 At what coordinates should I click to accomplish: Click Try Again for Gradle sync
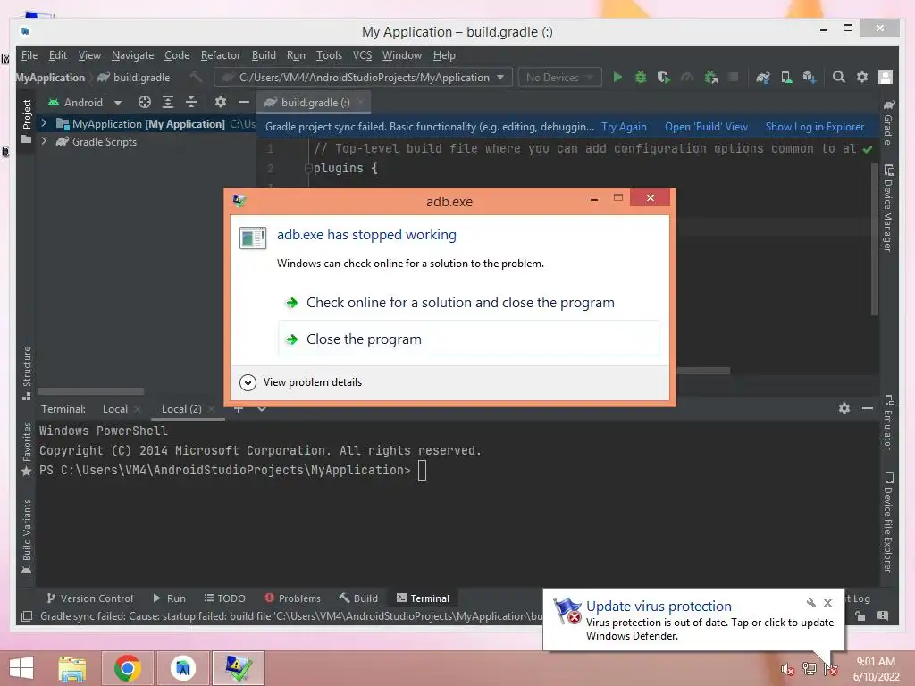[x=624, y=127]
